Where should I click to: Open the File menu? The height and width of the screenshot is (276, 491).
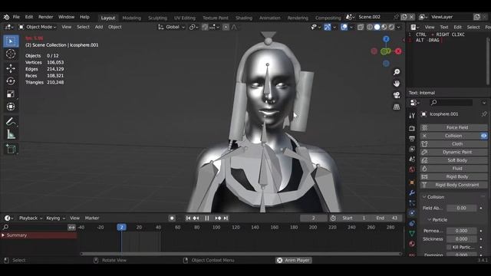click(x=16, y=17)
